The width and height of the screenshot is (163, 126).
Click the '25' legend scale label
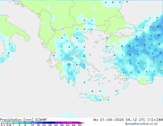(x=50, y=125)
